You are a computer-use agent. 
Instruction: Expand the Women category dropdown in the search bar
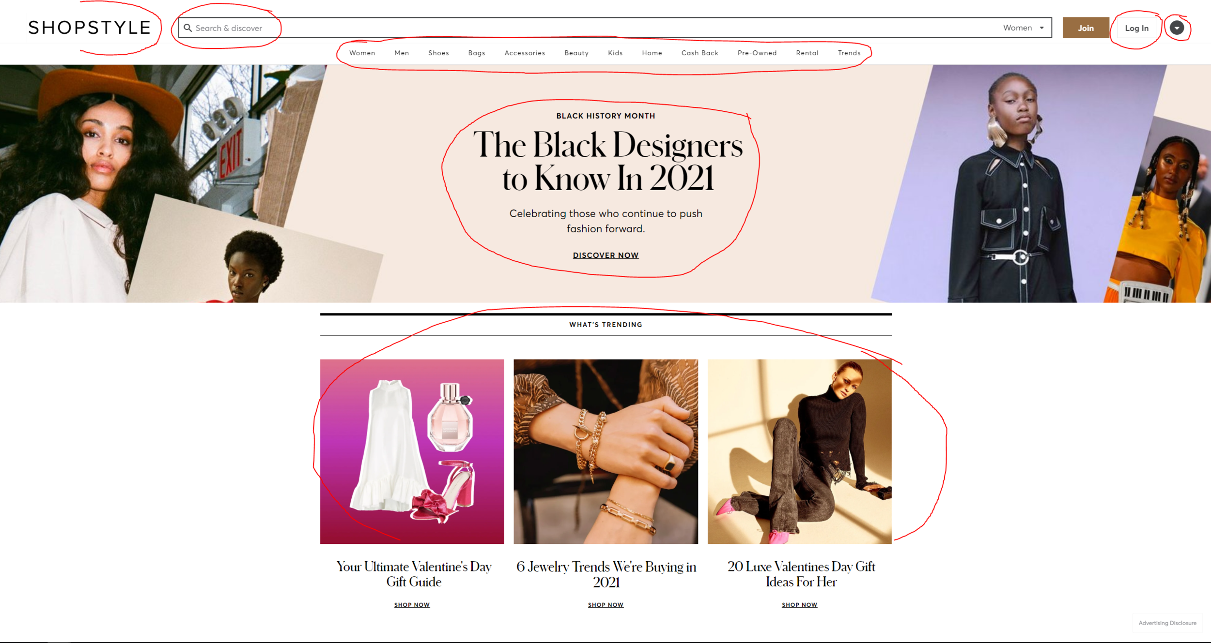point(1023,28)
